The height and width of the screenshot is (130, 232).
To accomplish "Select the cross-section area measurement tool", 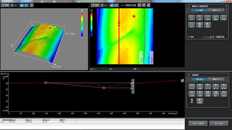I will [x=208, y=94].
